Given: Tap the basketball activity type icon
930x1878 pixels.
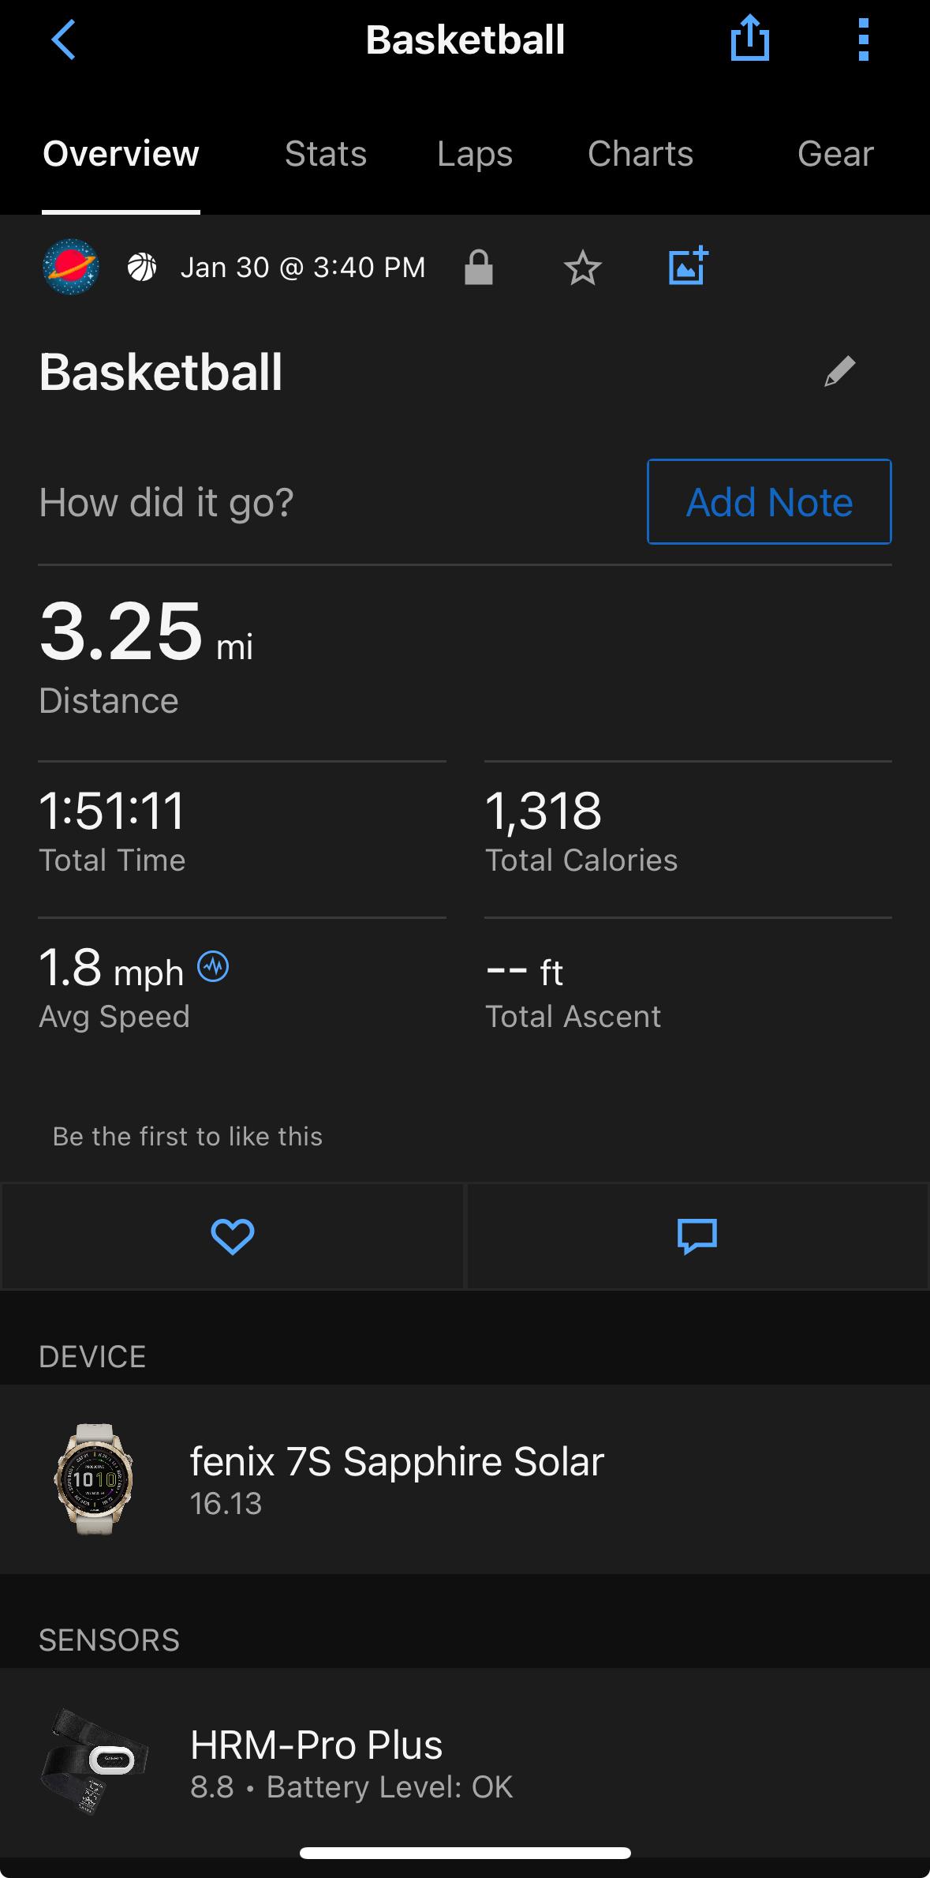Looking at the screenshot, I should tap(142, 268).
